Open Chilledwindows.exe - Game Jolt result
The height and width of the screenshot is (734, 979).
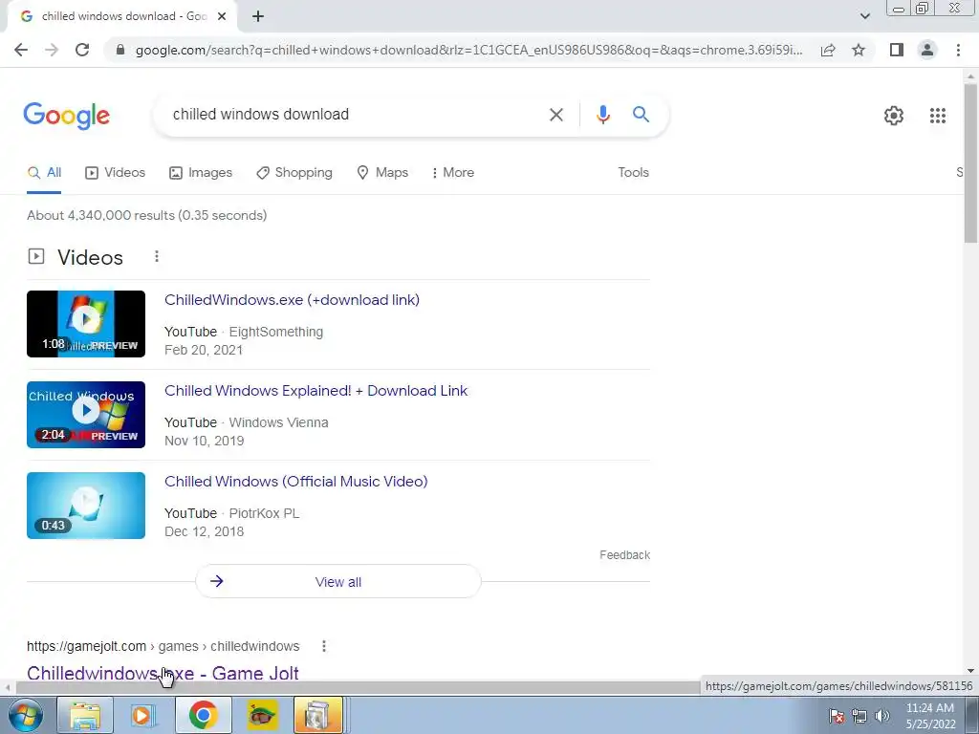[163, 673]
